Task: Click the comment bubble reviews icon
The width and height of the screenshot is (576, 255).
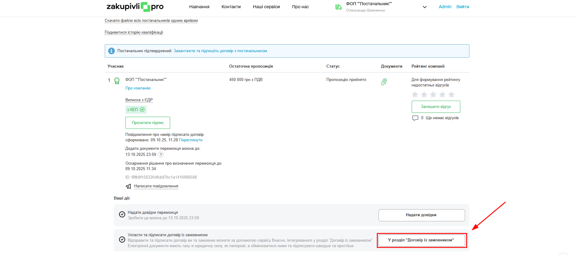Action: click(415, 118)
